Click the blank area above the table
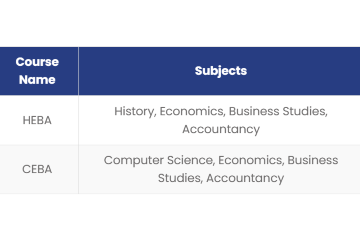 (180, 23)
